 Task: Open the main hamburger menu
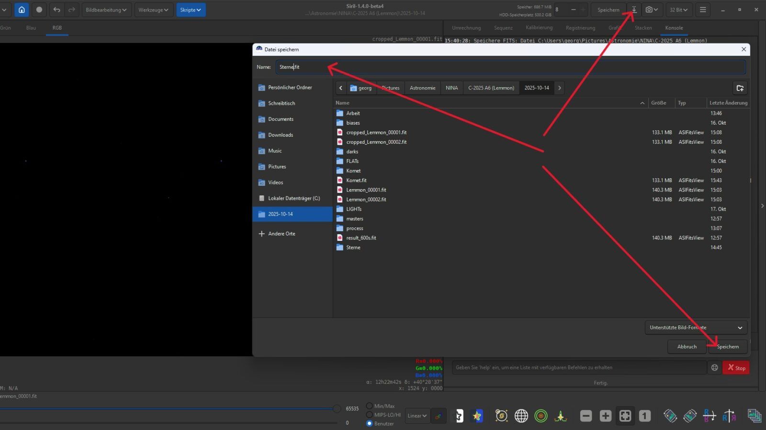703,10
